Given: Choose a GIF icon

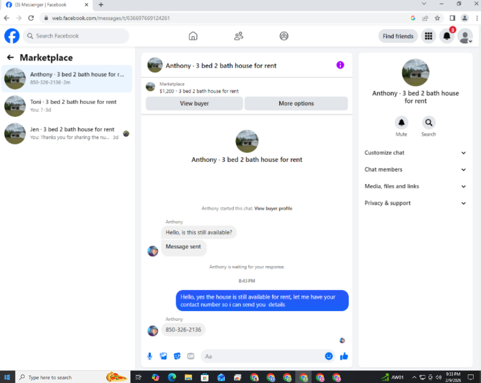Looking at the screenshot, I should click(x=191, y=356).
